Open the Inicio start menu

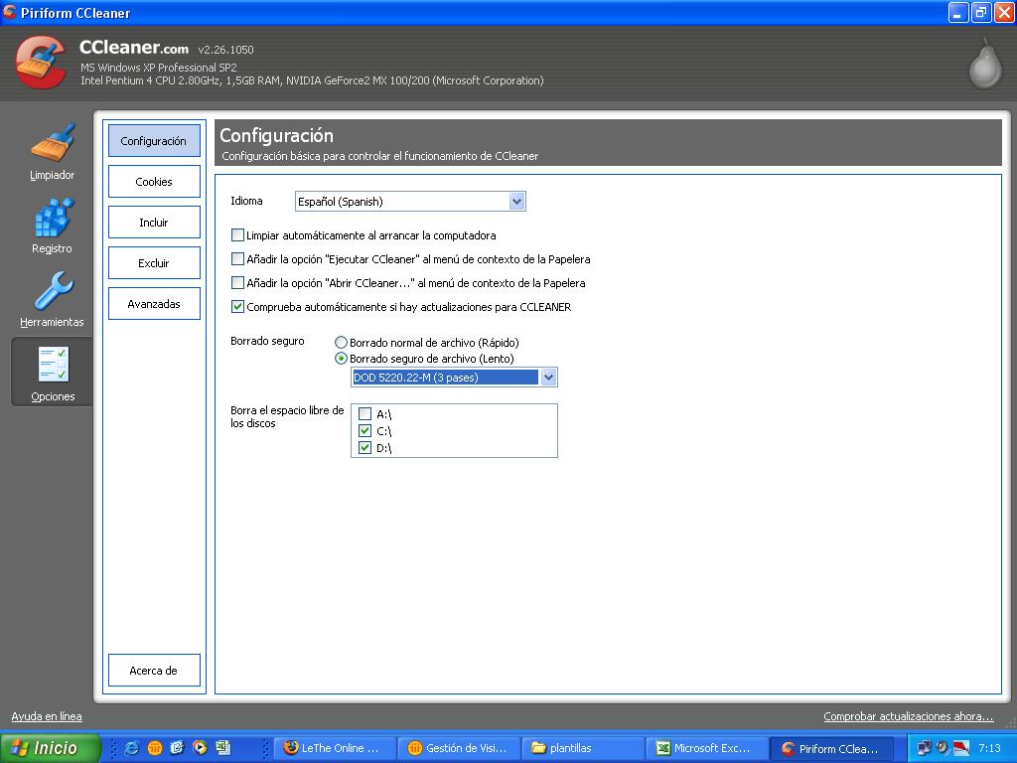click(51, 748)
